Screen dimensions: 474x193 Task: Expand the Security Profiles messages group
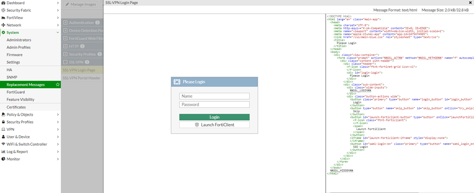point(65,54)
